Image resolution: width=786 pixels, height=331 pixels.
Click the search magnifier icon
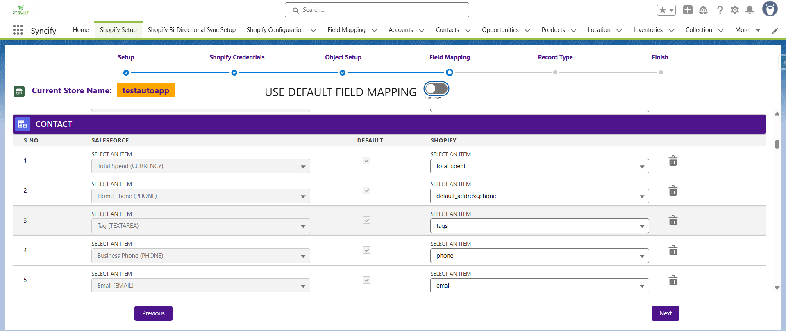pyautogui.click(x=295, y=10)
